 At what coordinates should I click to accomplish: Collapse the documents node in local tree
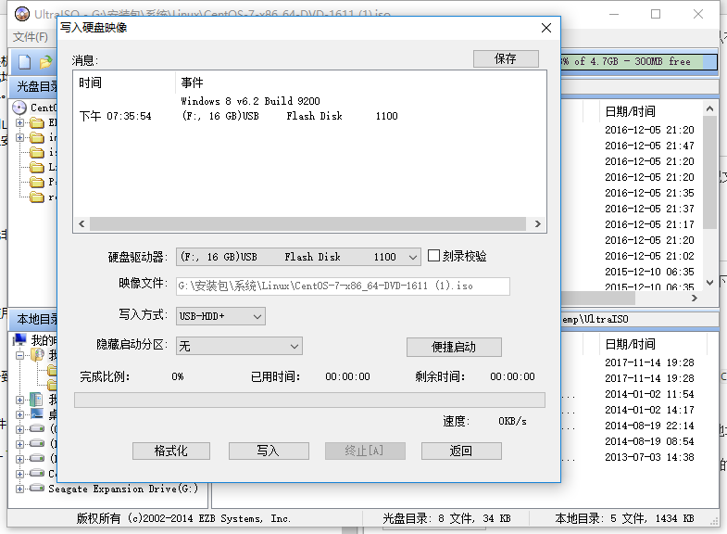(x=20, y=355)
